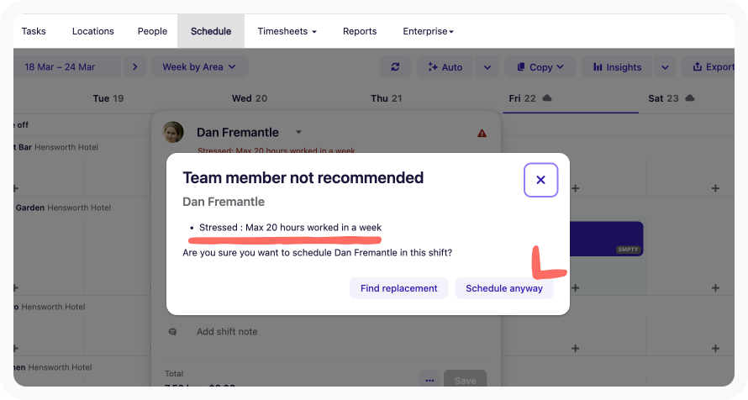Expand the Enterprise menu
This screenshot has height=400, width=748.
click(428, 31)
